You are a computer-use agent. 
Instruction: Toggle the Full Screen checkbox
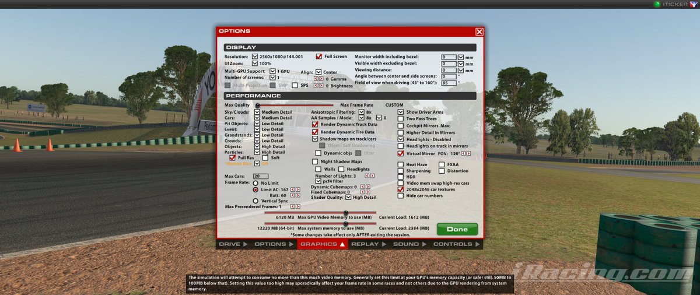(319, 57)
